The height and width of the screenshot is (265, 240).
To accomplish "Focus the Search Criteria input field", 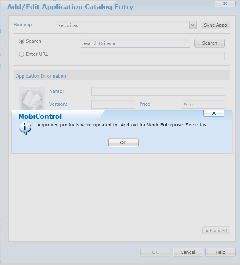I will point(135,43).
